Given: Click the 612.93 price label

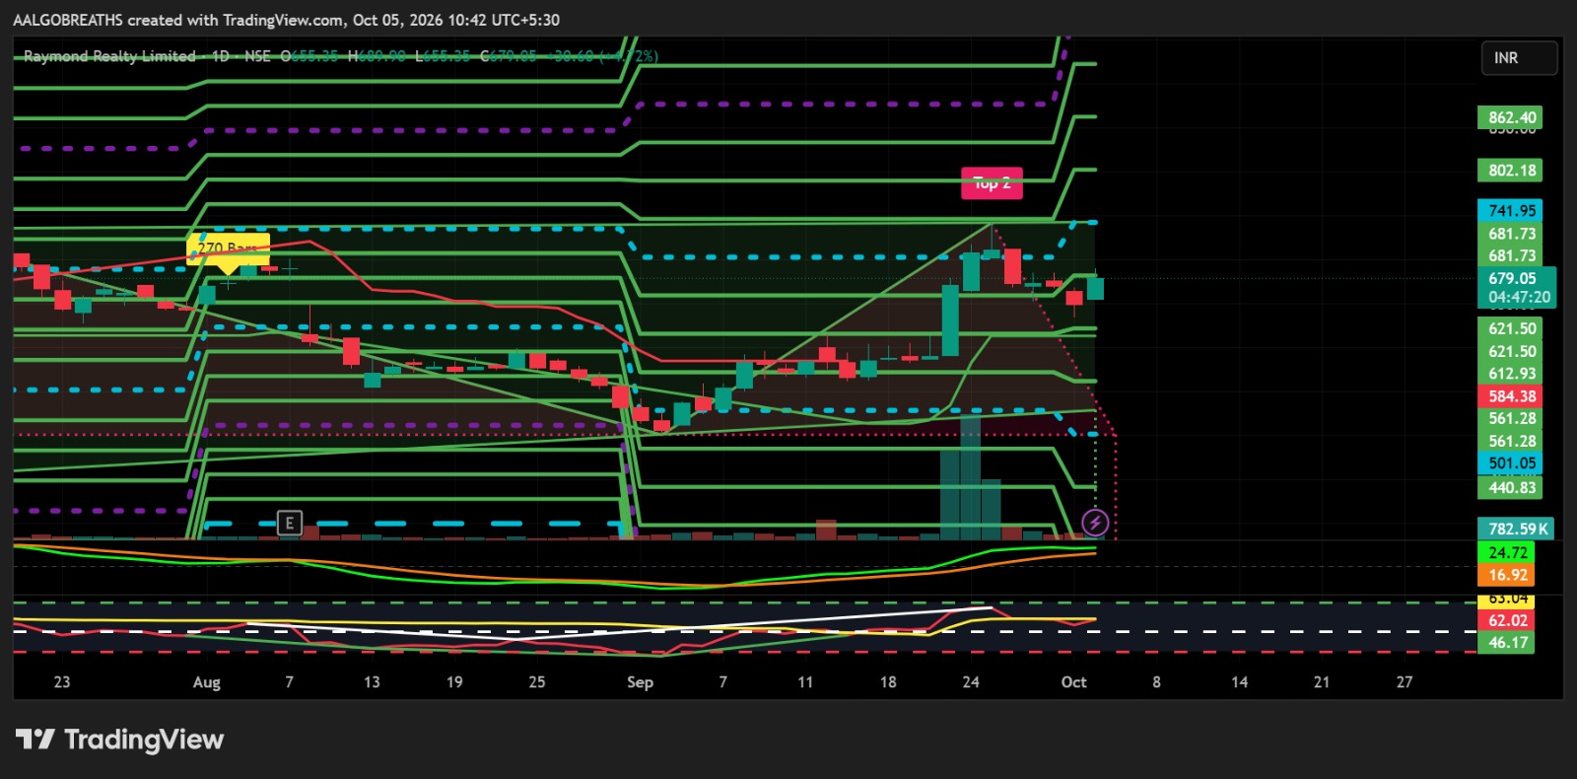Looking at the screenshot, I should (x=1511, y=374).
